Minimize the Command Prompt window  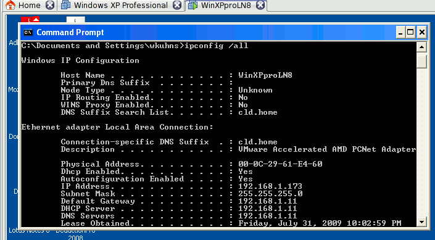[x=400, y=33]
